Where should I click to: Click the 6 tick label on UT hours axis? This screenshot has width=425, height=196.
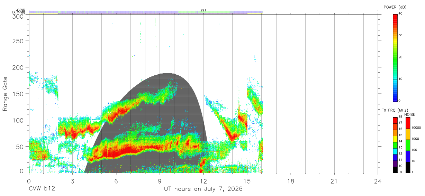[x=116, y=181]
